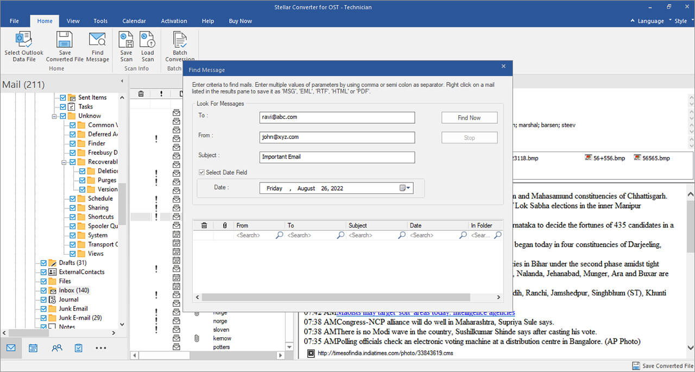
Task: Click Load Scan icon
Action: (x=147, y=40)
